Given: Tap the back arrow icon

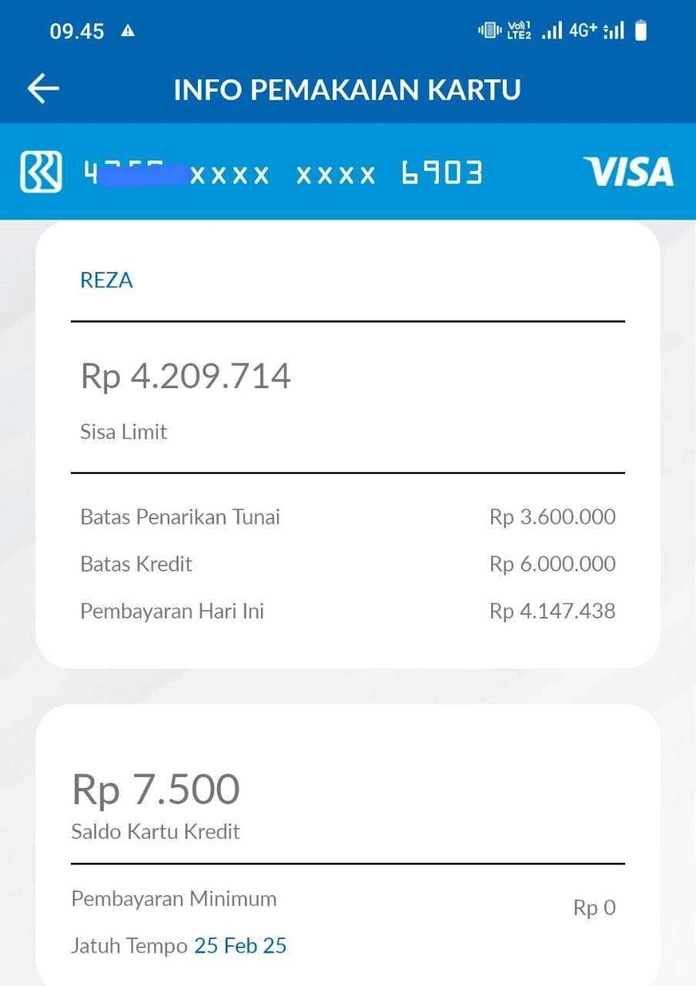Looking at the screenshot, I should click(x=44, y=89).
